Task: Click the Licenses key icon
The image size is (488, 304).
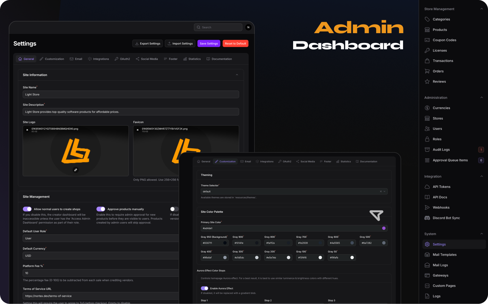Action: coord(427,50)
